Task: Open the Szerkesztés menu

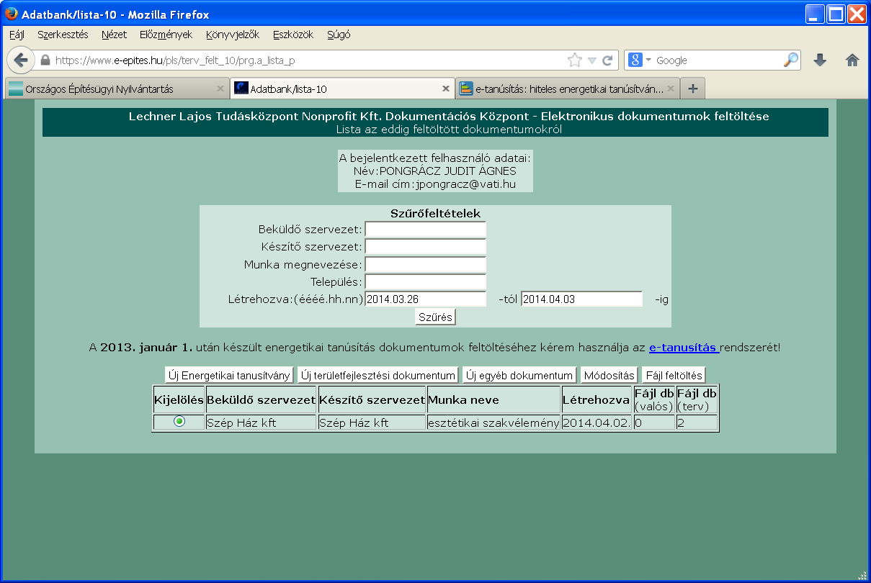Action: click(63, 35)
